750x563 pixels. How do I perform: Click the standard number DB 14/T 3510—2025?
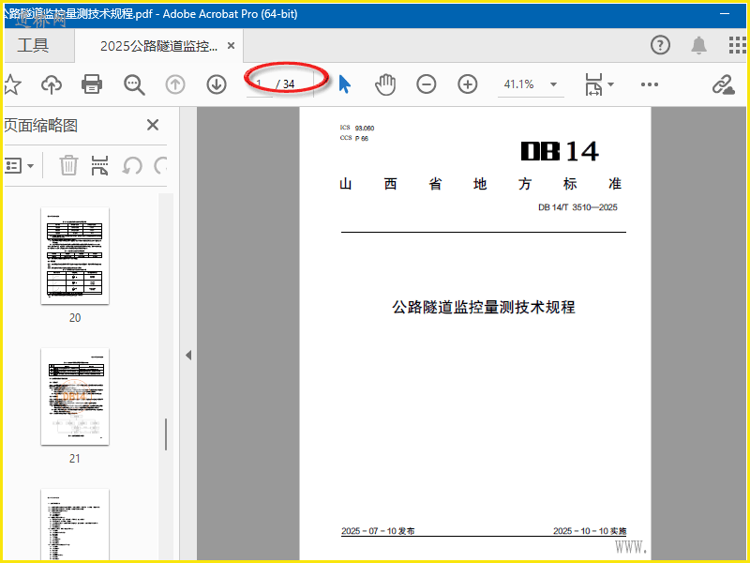[577, 207]
